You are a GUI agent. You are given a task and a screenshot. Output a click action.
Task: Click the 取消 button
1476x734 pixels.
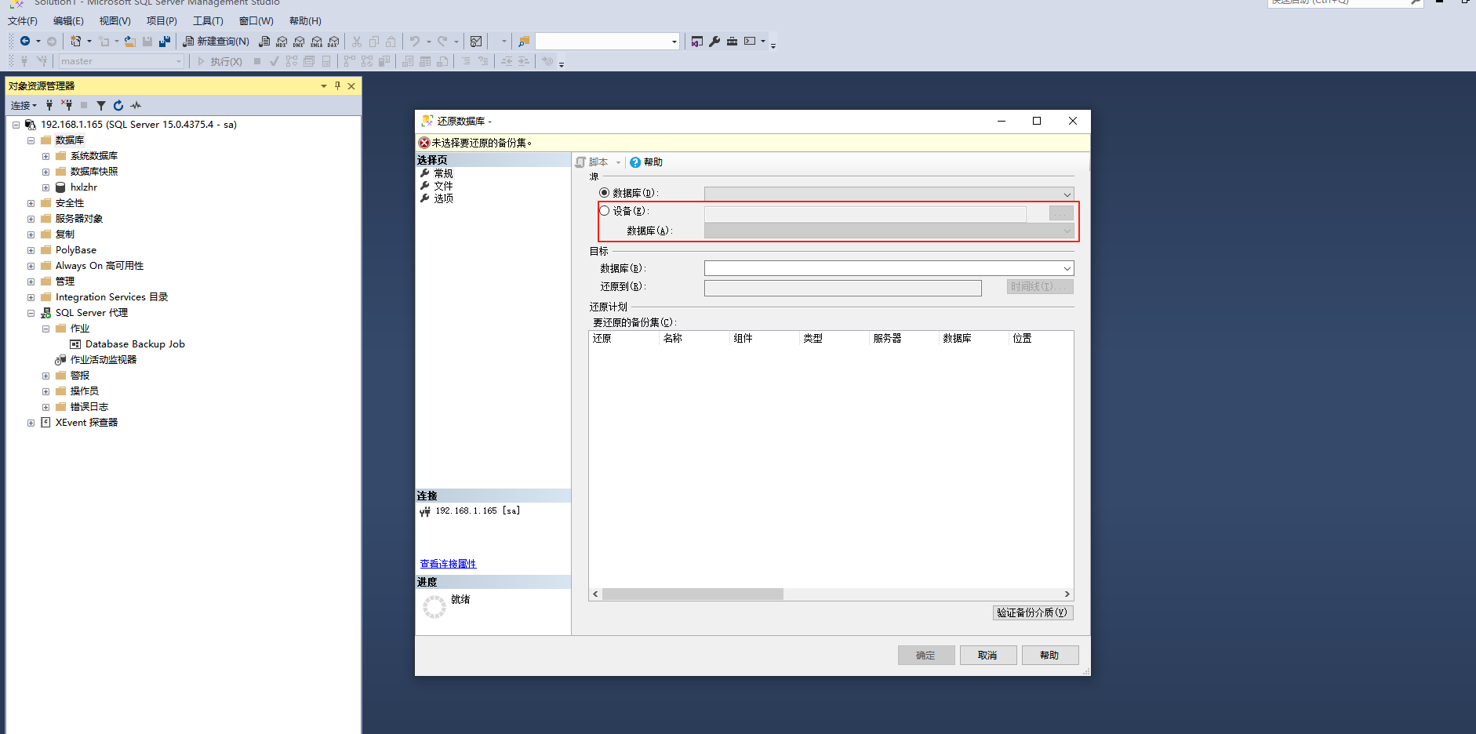(x=987, y=656)
